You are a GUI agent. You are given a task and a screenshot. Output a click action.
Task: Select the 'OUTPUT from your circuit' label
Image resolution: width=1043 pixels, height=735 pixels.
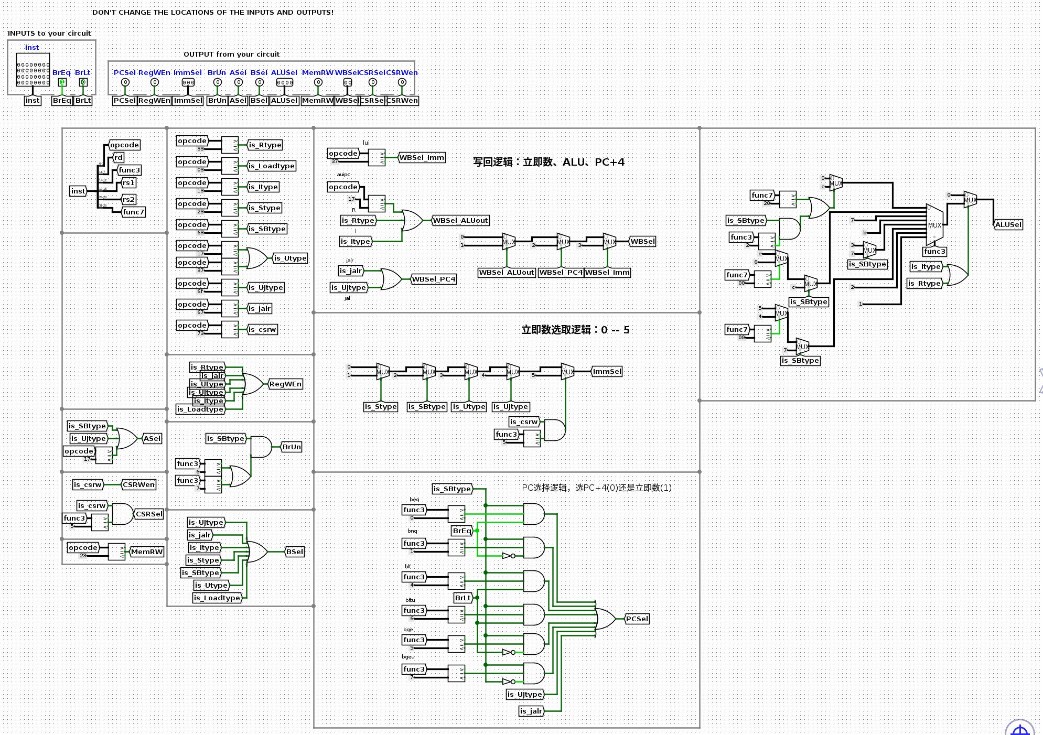coord(231,54)
